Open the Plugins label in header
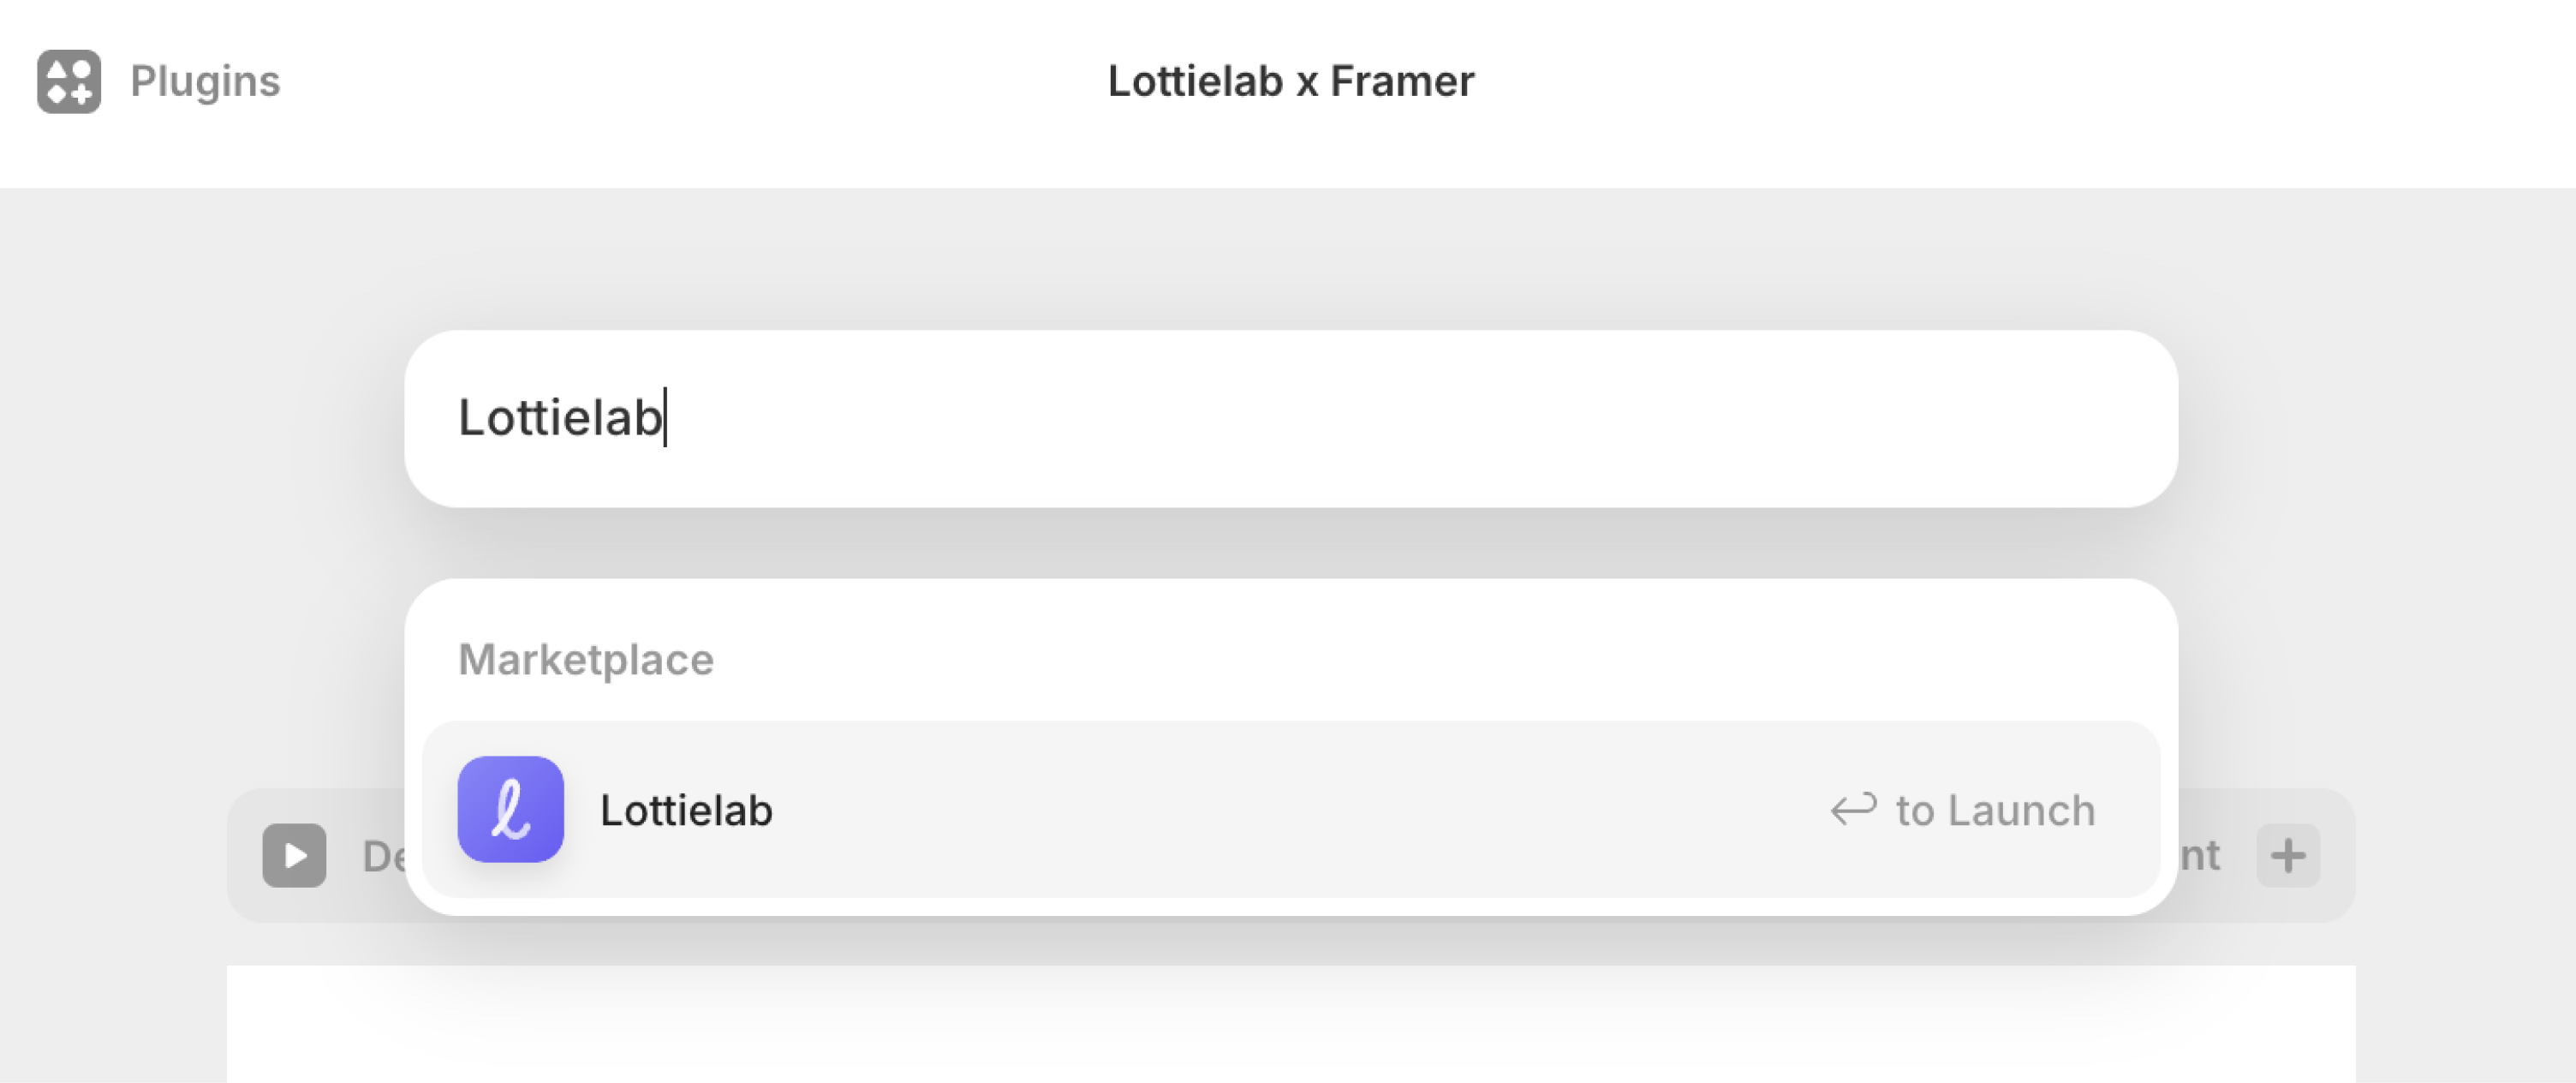2576x1083 pixels. 205,81
